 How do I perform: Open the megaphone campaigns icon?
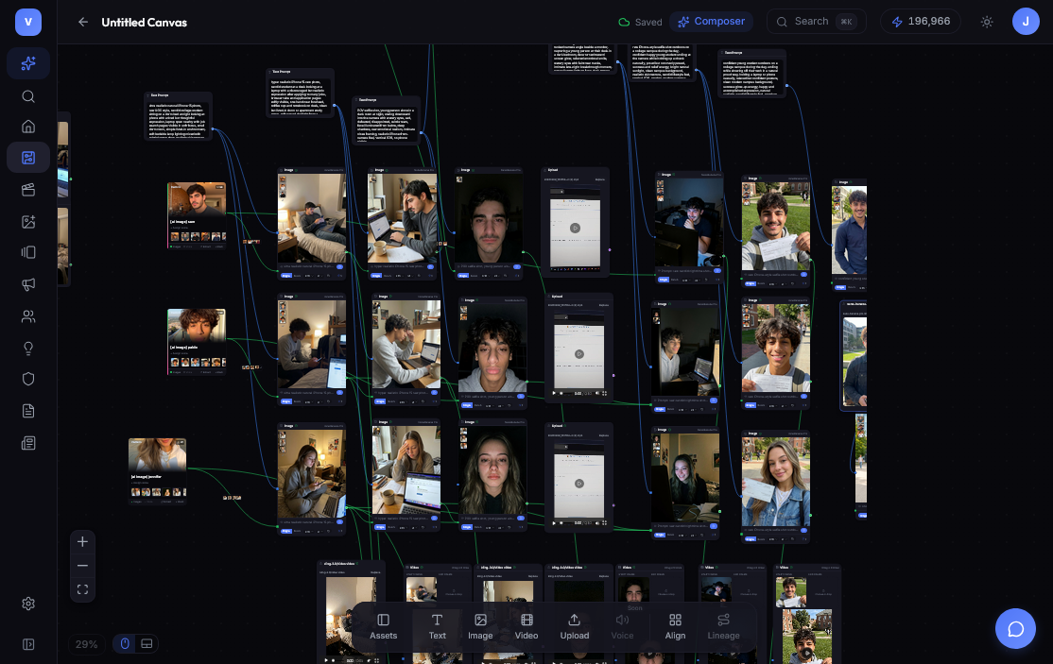pyautogui.click(x=28, y=284)
